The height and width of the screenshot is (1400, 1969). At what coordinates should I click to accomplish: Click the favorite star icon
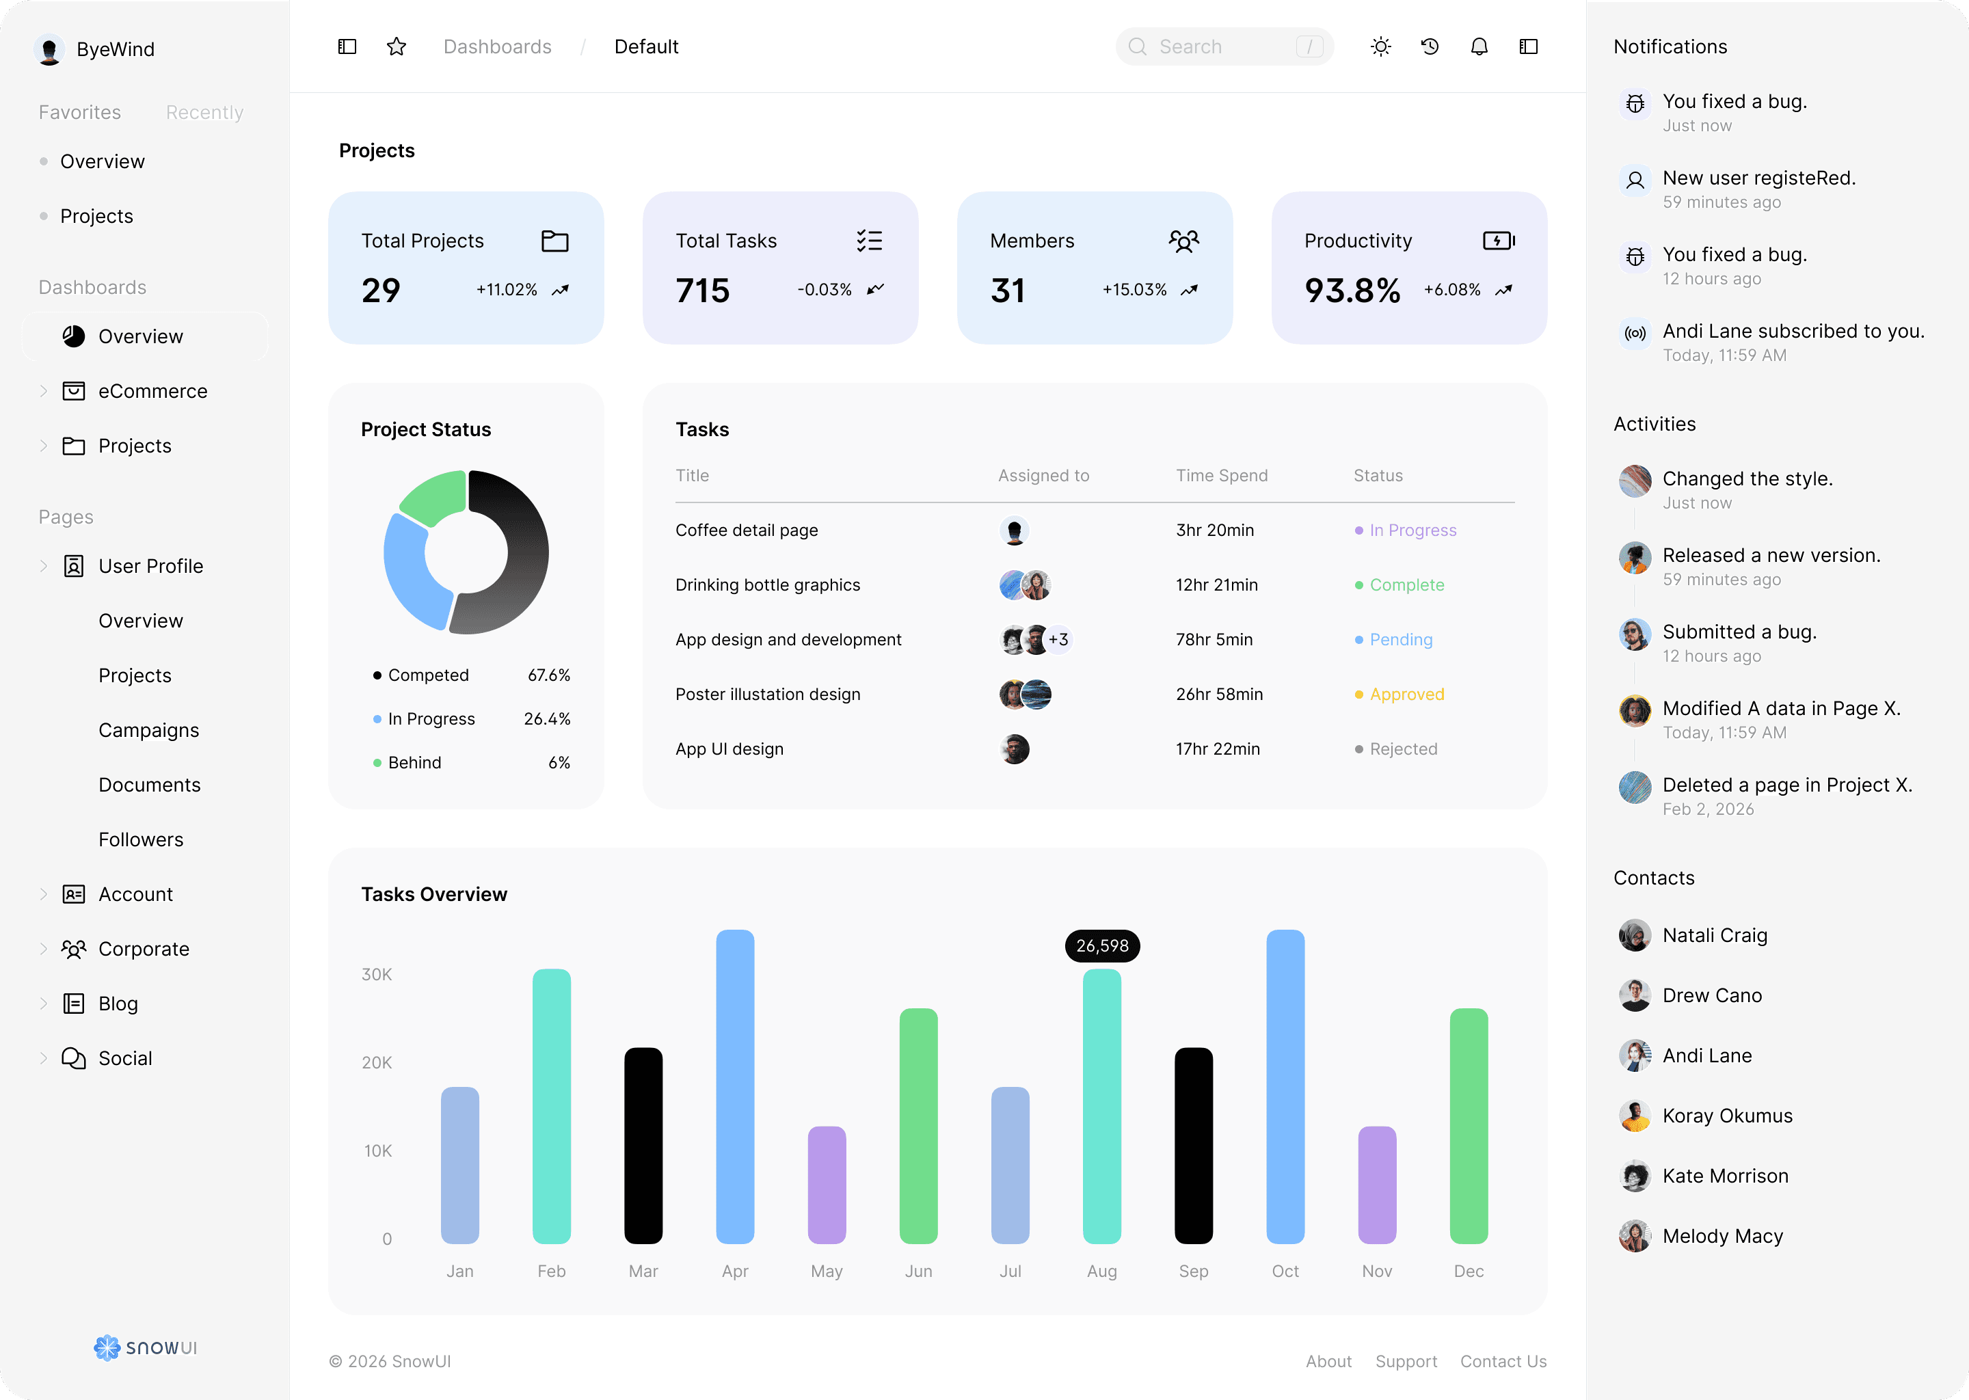[x=397, y=46]
